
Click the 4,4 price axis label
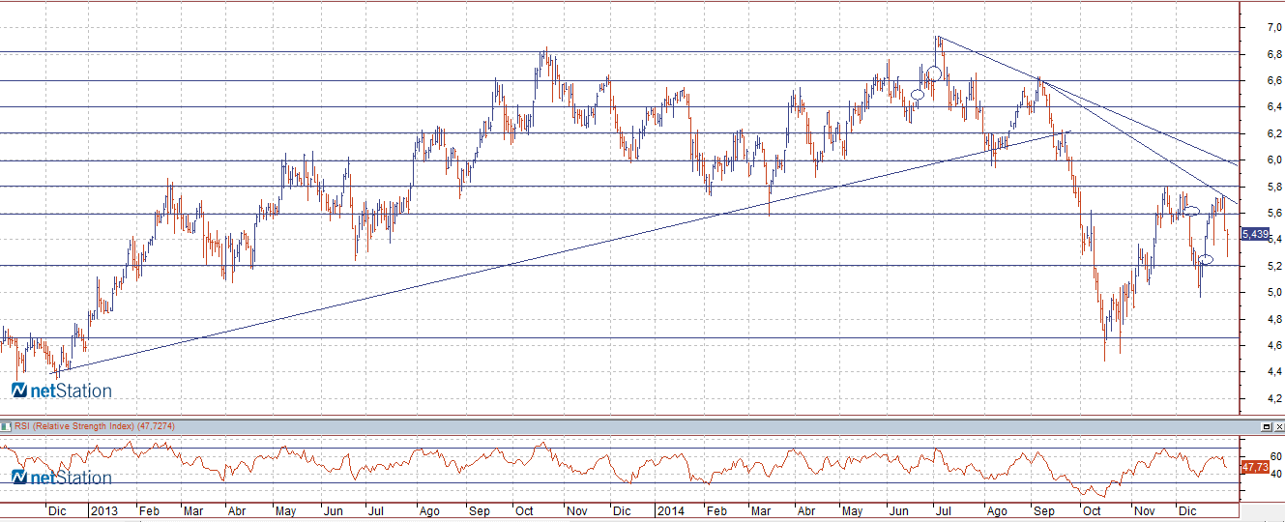coord(1275,371)
